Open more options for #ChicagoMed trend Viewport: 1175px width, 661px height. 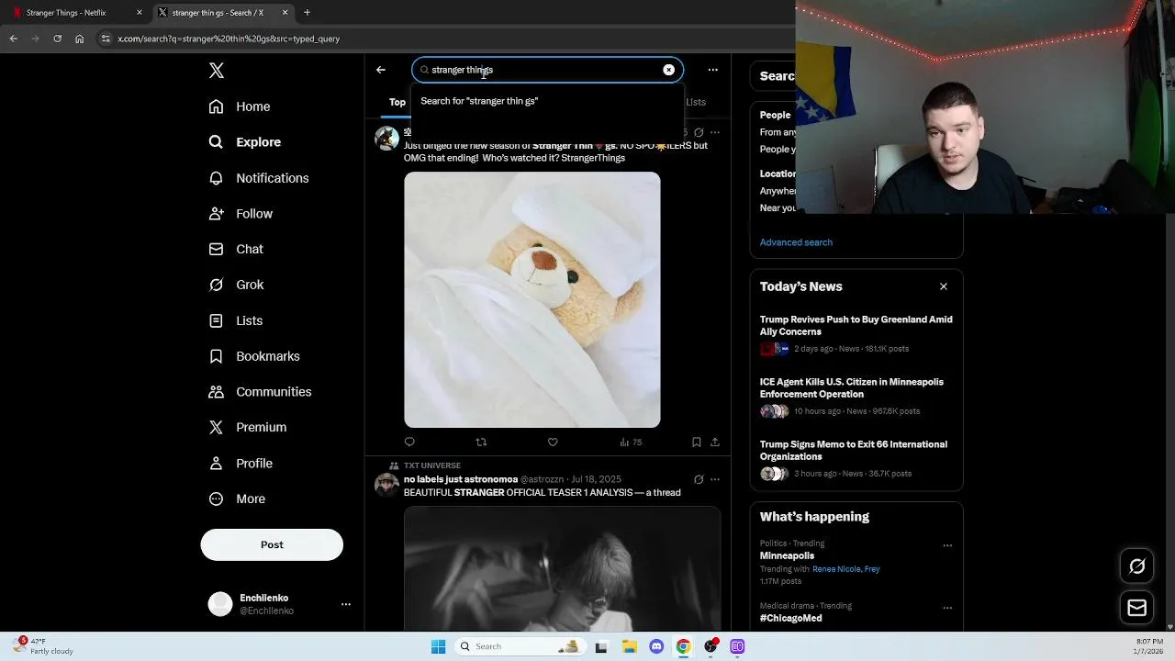coord(947,608)
